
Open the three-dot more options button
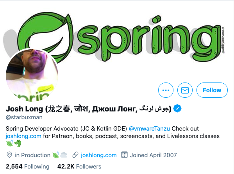(166, 90)
